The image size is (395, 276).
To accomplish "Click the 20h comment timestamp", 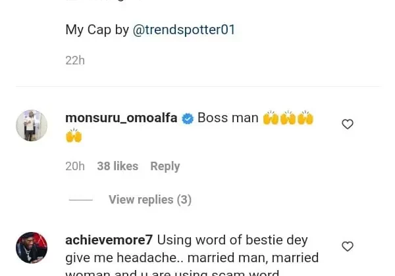I will pos(74,166).
